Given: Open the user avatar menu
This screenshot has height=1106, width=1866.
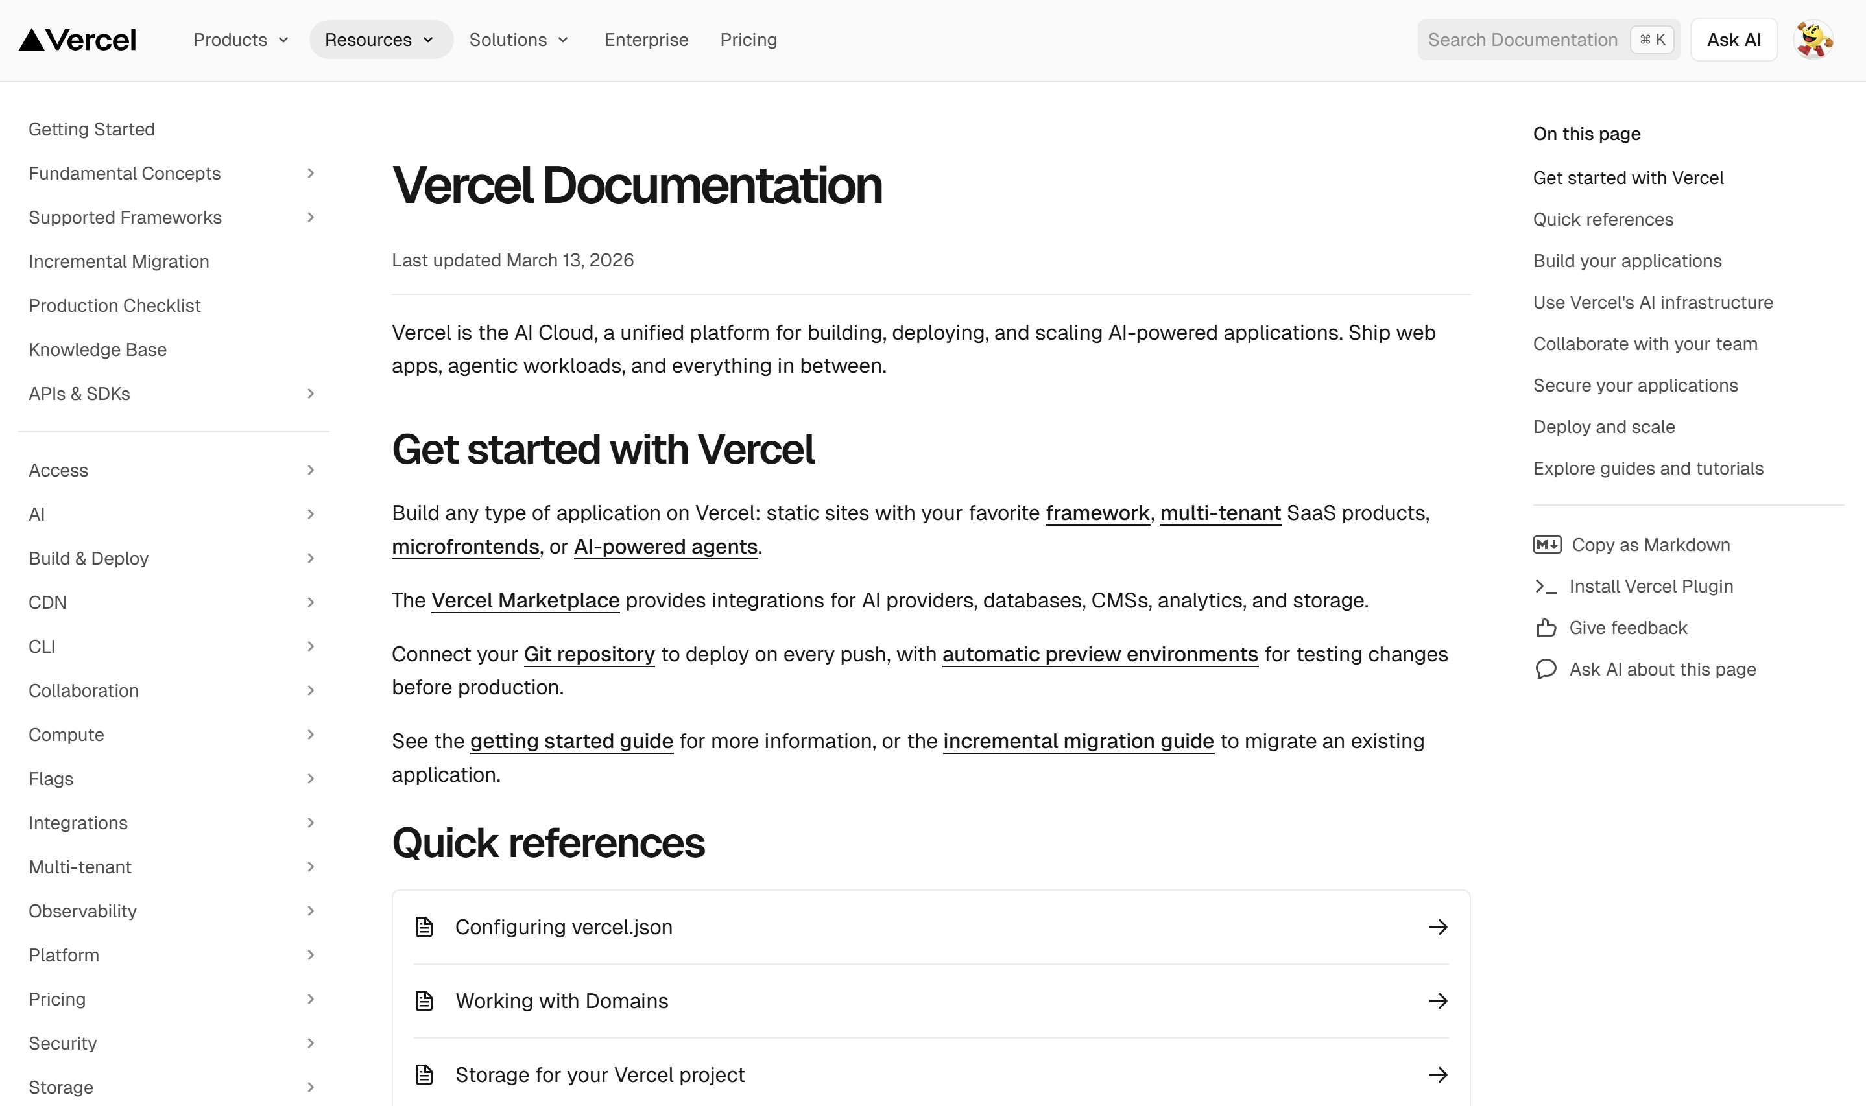Looking at the screenshot, I should tap(1813, 40).
